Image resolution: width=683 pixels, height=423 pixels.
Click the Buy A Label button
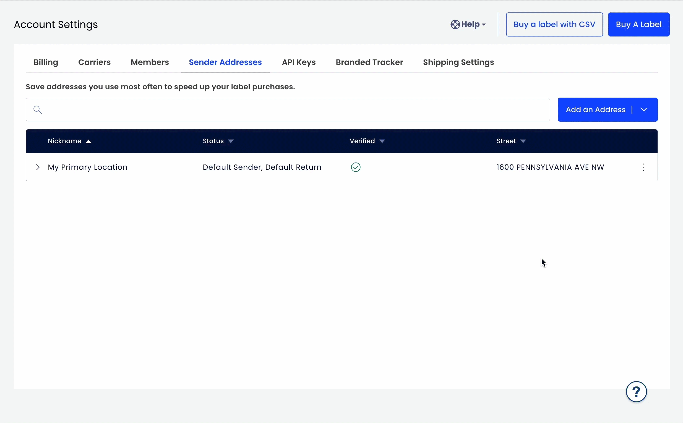638,24
